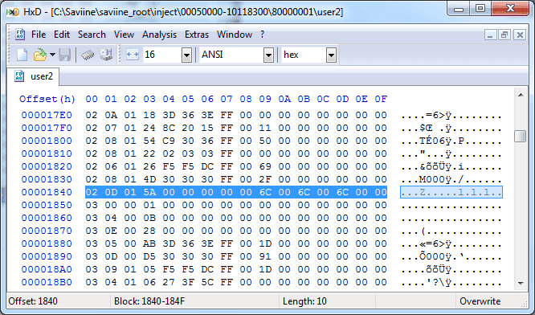
Task: Click decoded text '...Z.....l.l.l..'
Action: [x=451, y=192]
